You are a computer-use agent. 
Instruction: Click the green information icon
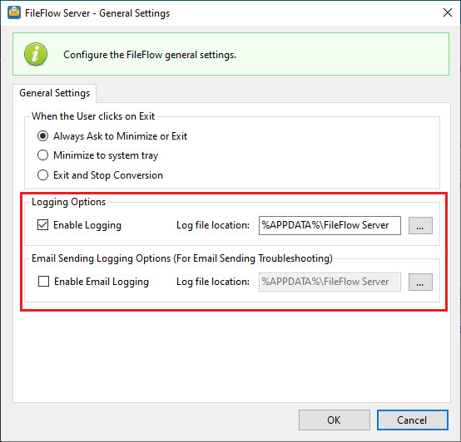(x=36, y=54)
